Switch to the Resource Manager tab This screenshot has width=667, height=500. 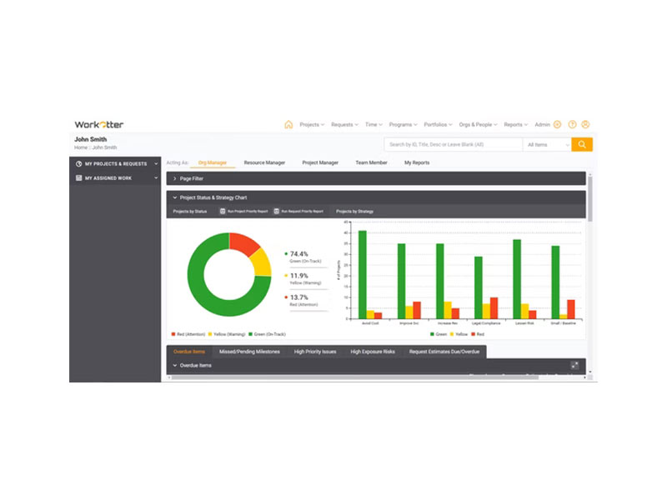[264, 162]
